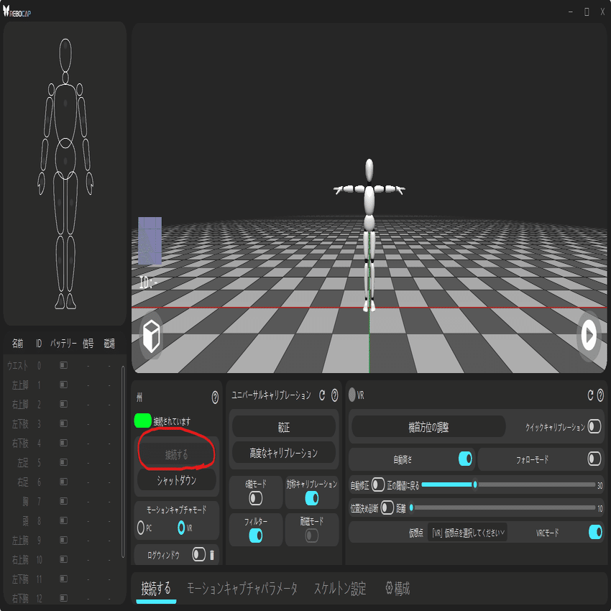Click the ID:- label in viewport
The image size is (611, 611).
click(x=148, y=283)
